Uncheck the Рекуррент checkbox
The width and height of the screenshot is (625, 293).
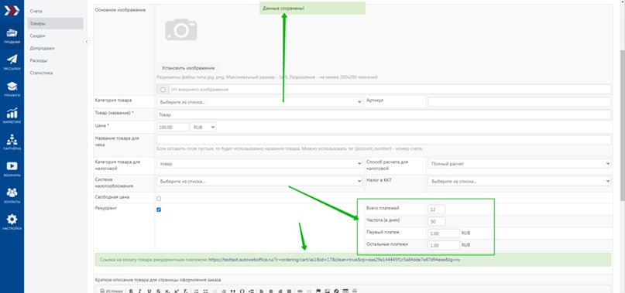159,210
